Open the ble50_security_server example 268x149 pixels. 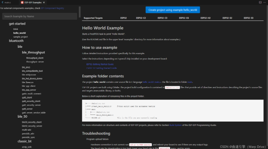point(32,126)
